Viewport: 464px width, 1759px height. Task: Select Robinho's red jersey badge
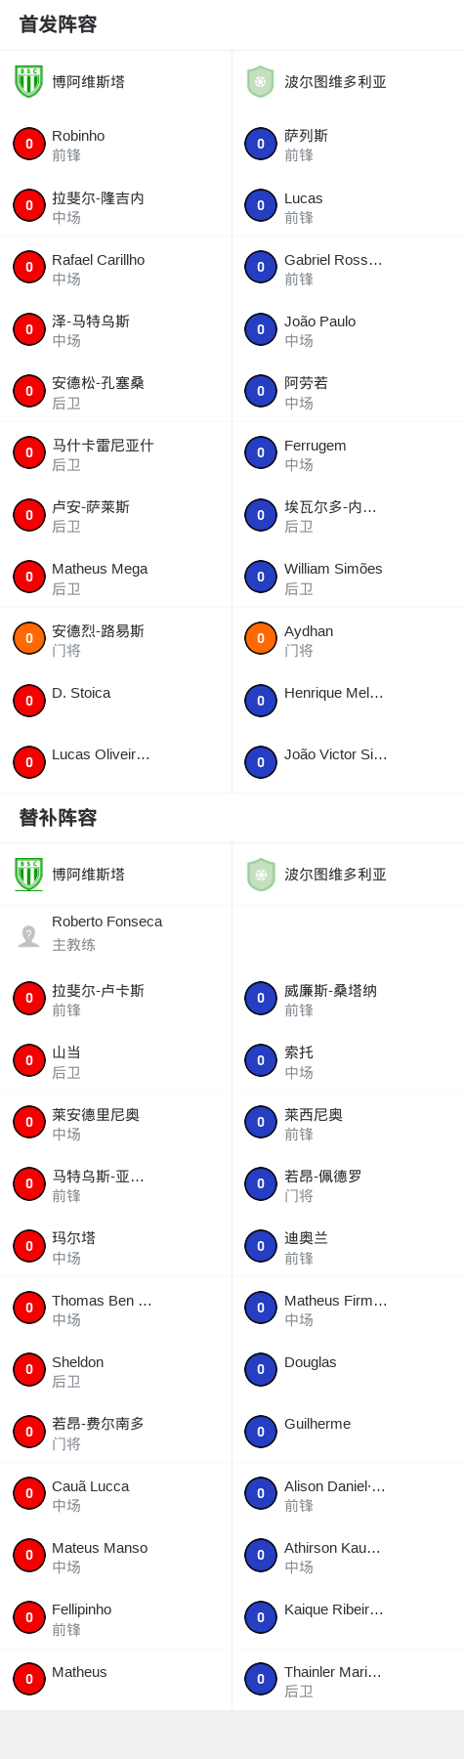(29, 144)
